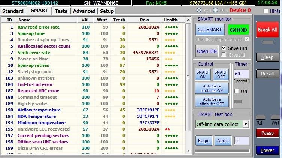This screenshot has width=282, height=158.
Task: Select the Power-on time row
Action: pos(93,59)
